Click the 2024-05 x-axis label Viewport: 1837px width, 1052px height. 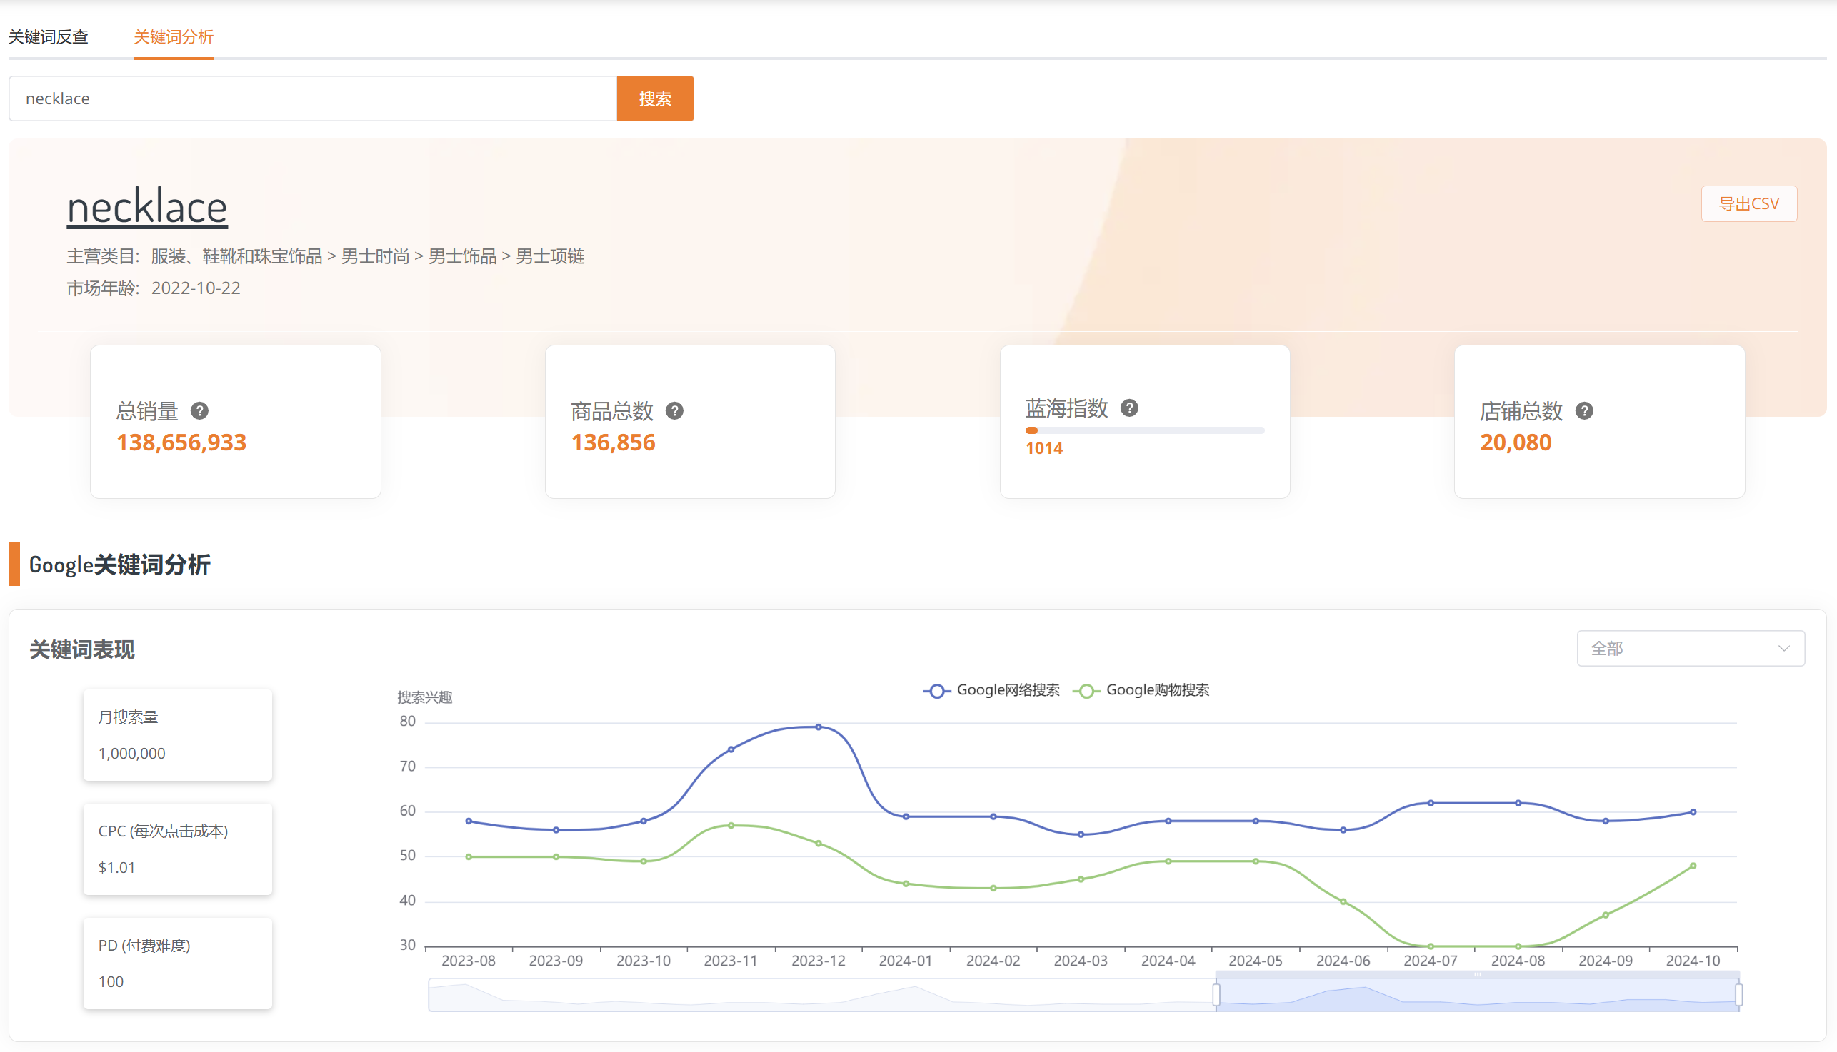(x=1256, y=961)
